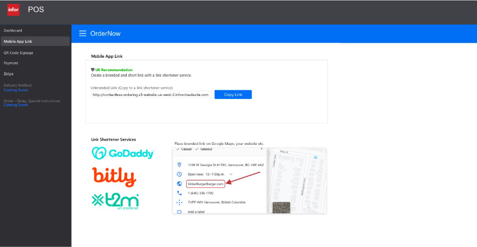Click the satellite thumbnail on the map
Viewport: 477px width, 247px height.
281,207
